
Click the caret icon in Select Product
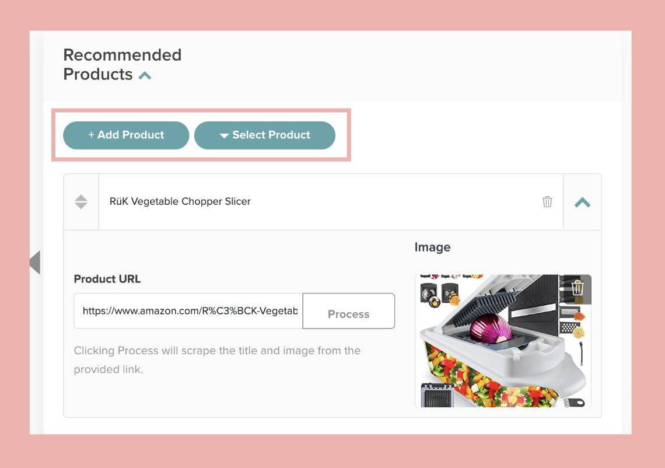(224, 136)
